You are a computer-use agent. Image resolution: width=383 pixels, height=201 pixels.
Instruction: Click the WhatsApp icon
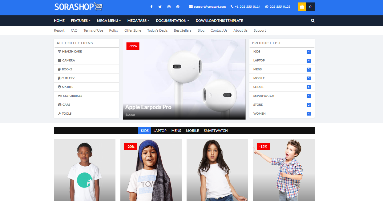click(267, 6)
